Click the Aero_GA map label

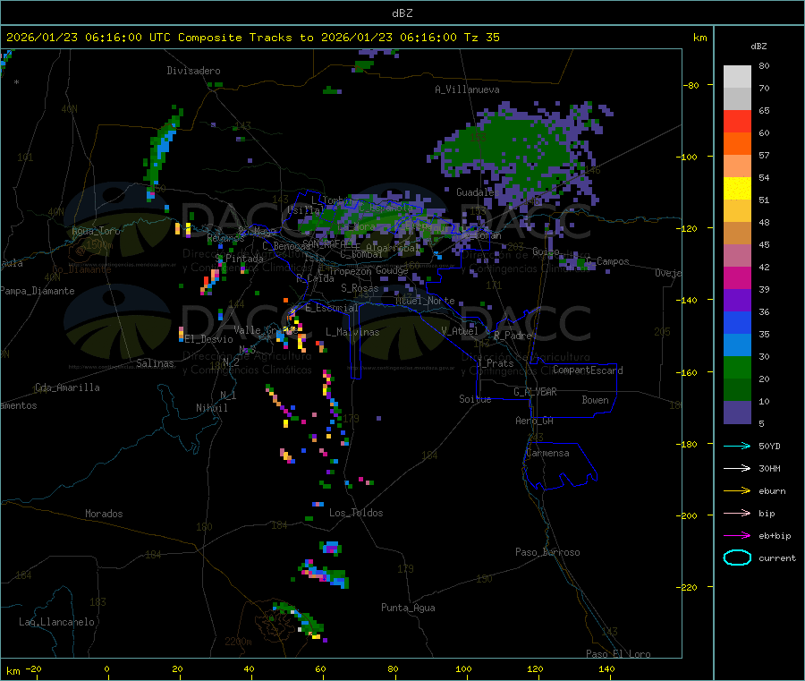535,421
